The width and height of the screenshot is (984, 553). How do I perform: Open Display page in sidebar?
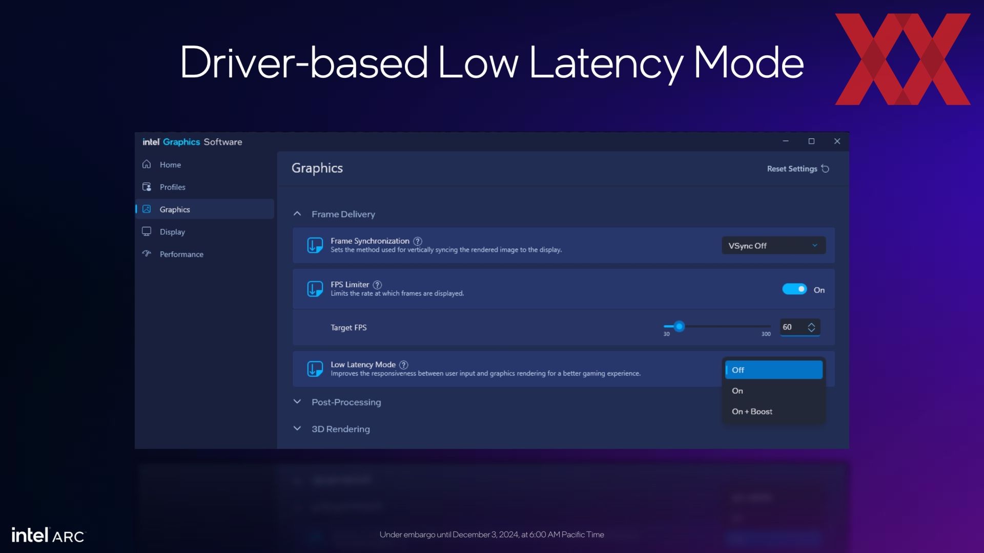[x=205, y=231]
